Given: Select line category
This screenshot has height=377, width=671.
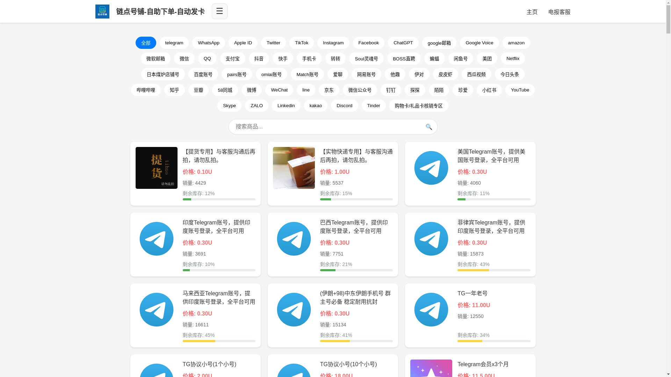Looking at the screenshot, I should (306, 90).
